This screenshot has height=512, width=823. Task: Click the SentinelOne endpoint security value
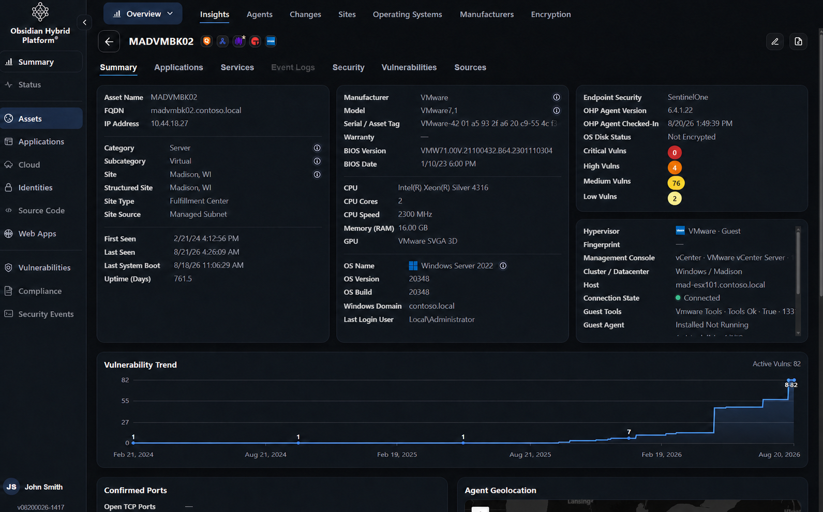688,97
